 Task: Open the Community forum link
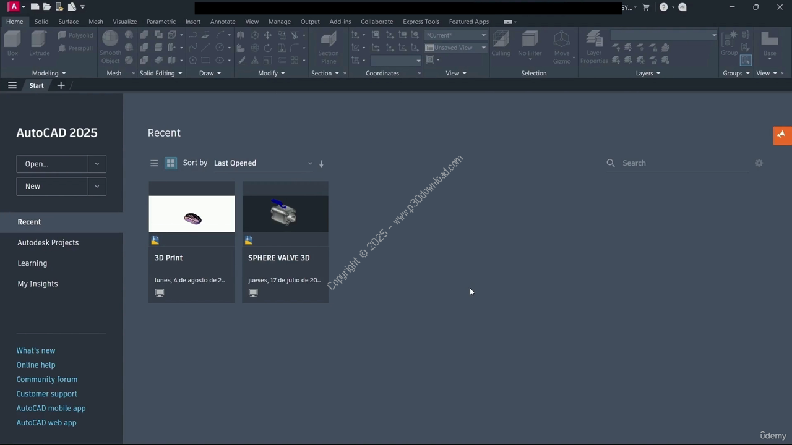coord(47,379)
